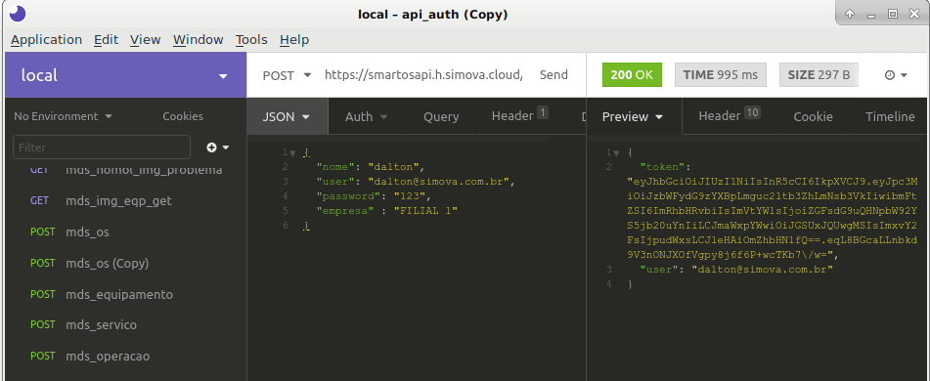Open the Tools menu
This screenshot has height=381, width=930.
pyautogui.click(x=251, y=40)
